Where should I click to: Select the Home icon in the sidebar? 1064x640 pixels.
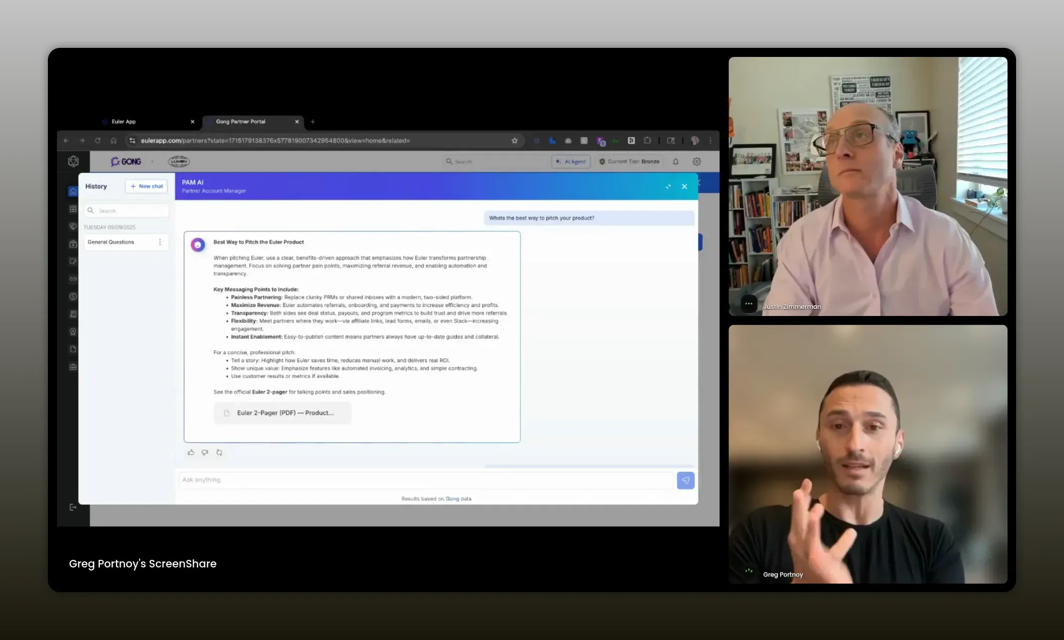click(73, 191)
